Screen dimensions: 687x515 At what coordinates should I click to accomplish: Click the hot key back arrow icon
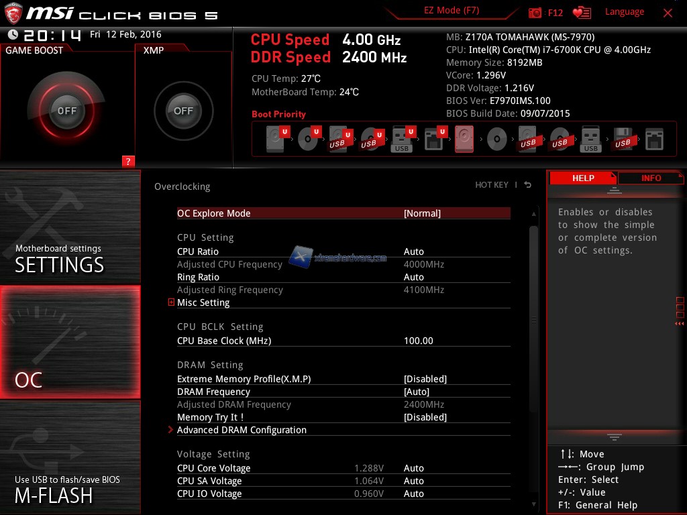[528, 185]
